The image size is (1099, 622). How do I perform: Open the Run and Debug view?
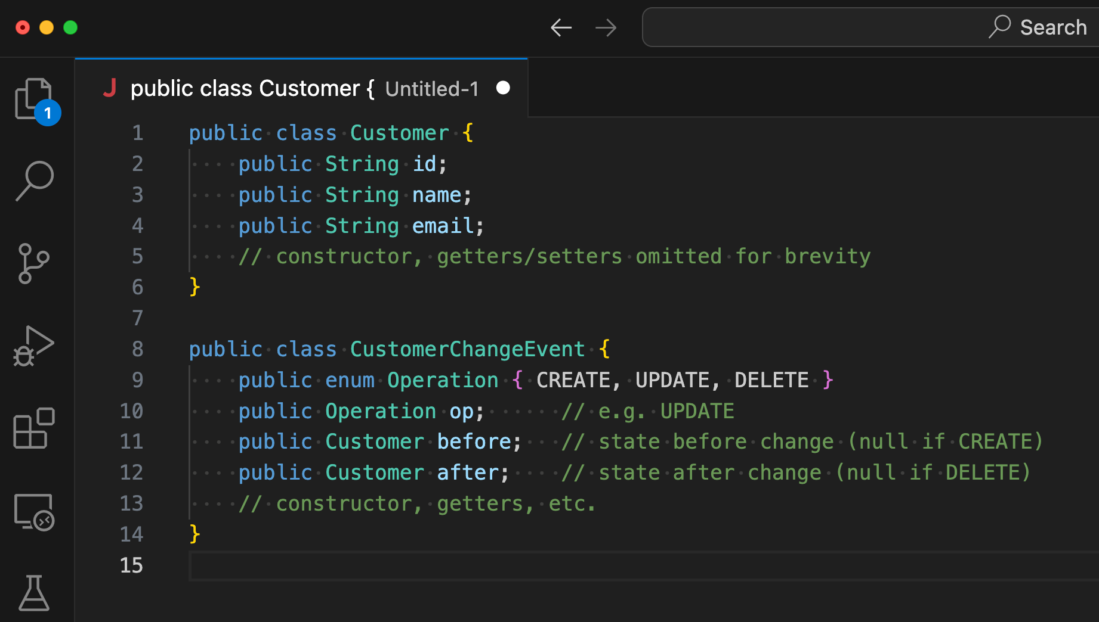(34, 346)
